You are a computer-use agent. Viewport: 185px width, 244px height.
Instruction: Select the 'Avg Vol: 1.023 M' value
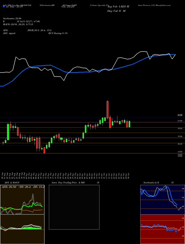click(118, 7)
